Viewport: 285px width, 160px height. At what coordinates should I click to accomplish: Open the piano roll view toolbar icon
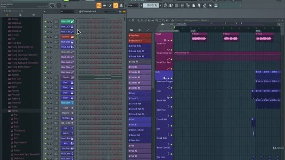point(171,6)
